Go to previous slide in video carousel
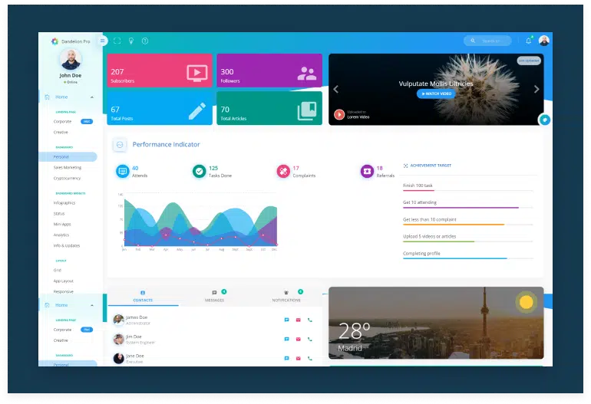 [x=336, y=89]
